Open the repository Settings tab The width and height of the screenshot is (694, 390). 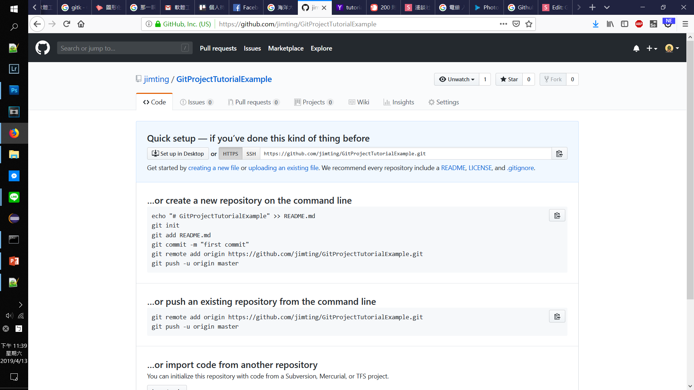444,102
